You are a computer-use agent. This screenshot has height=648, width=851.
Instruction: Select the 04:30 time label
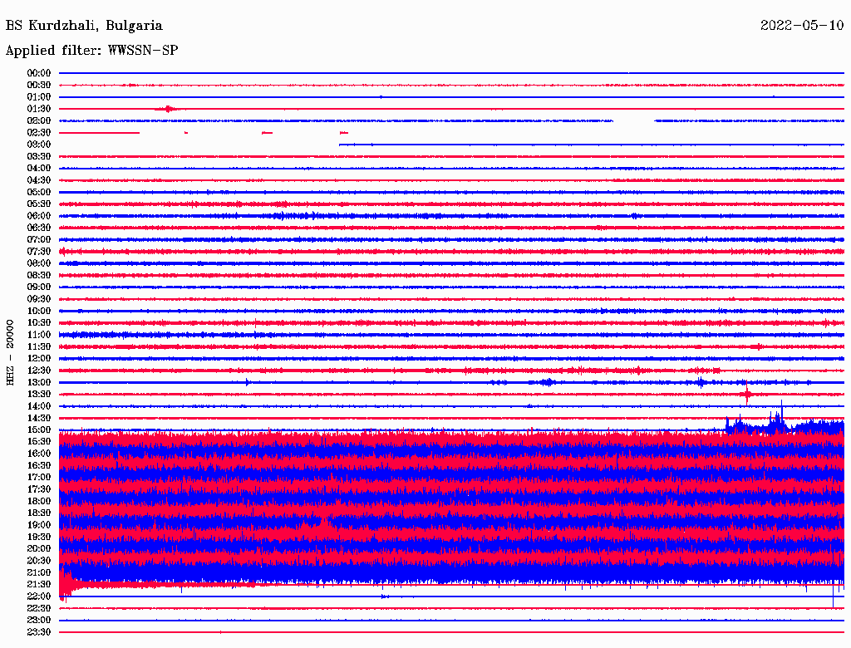tap(39, 180)
